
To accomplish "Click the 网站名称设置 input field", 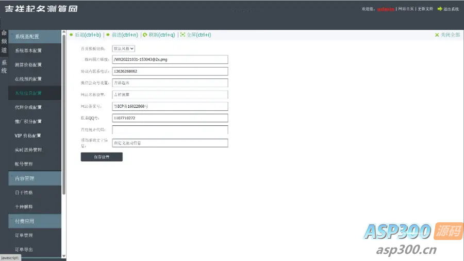I will (170, 95).
